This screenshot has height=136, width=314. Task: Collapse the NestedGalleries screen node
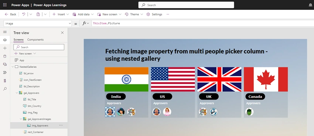pos(13,67)
